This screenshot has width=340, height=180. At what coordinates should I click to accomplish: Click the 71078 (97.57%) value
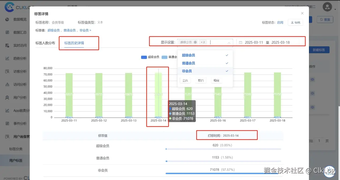[222, 170]
